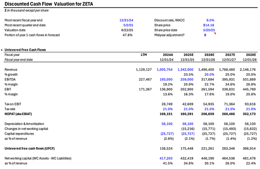This screenshot has width=260, height=169.
Task: Select 2025E UFCF 175,448
Action: coord(187,148)
